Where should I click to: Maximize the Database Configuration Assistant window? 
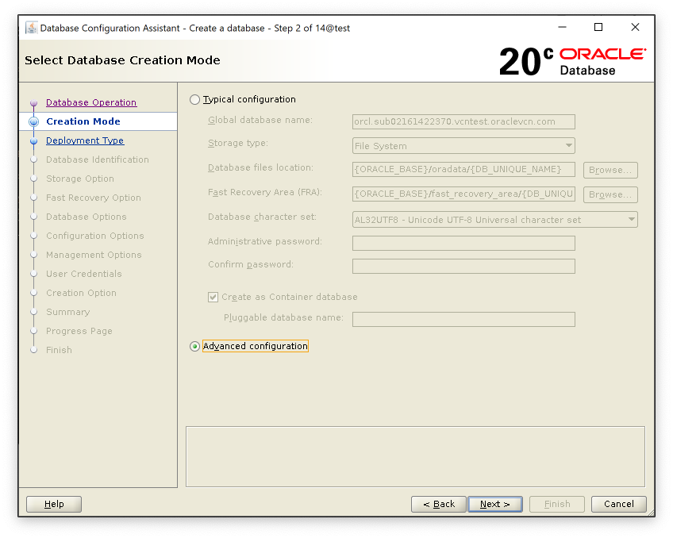click(598, 28)
